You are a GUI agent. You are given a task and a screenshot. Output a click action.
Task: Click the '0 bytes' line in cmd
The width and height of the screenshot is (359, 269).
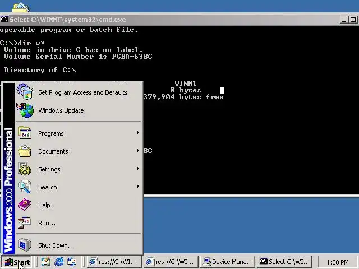click(x=186, y=90)
